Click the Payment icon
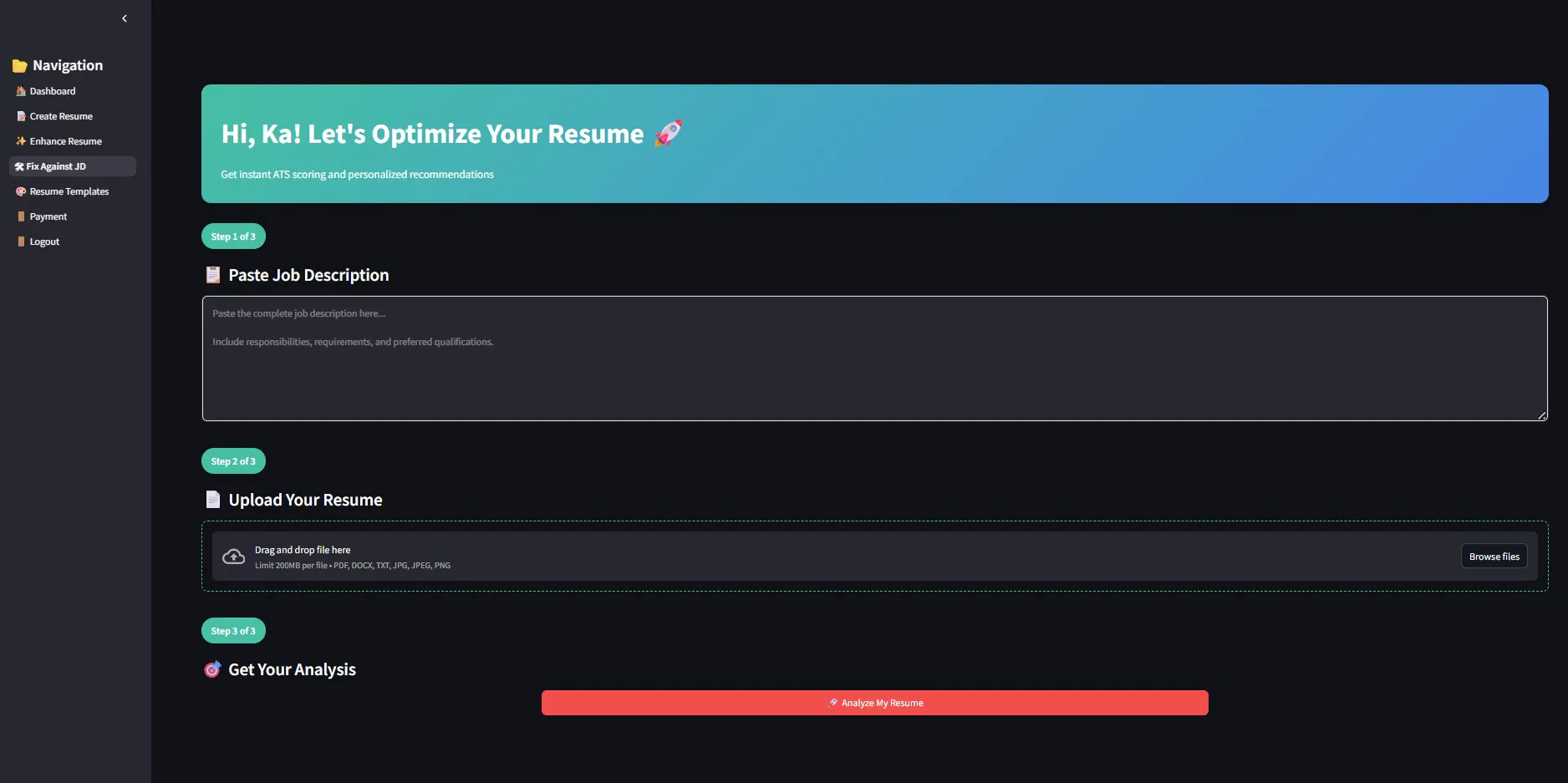The height and width of the screenshot is (783, 1568). coord(22,216)
